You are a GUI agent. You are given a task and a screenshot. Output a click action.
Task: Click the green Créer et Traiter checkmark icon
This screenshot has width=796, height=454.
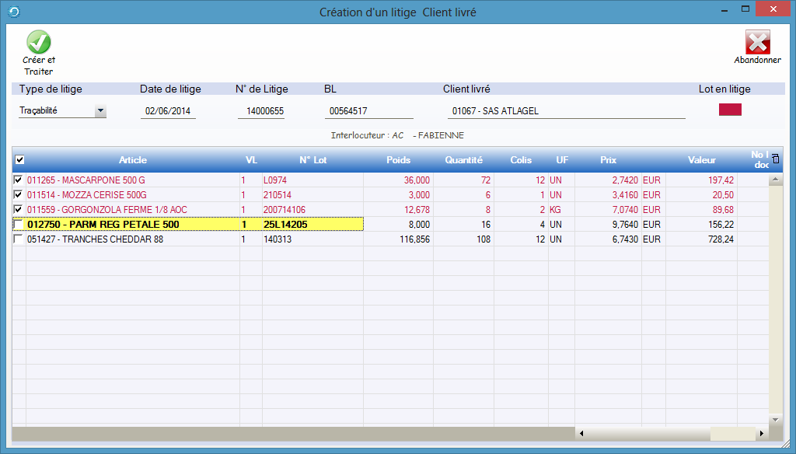tap(38, 43)
